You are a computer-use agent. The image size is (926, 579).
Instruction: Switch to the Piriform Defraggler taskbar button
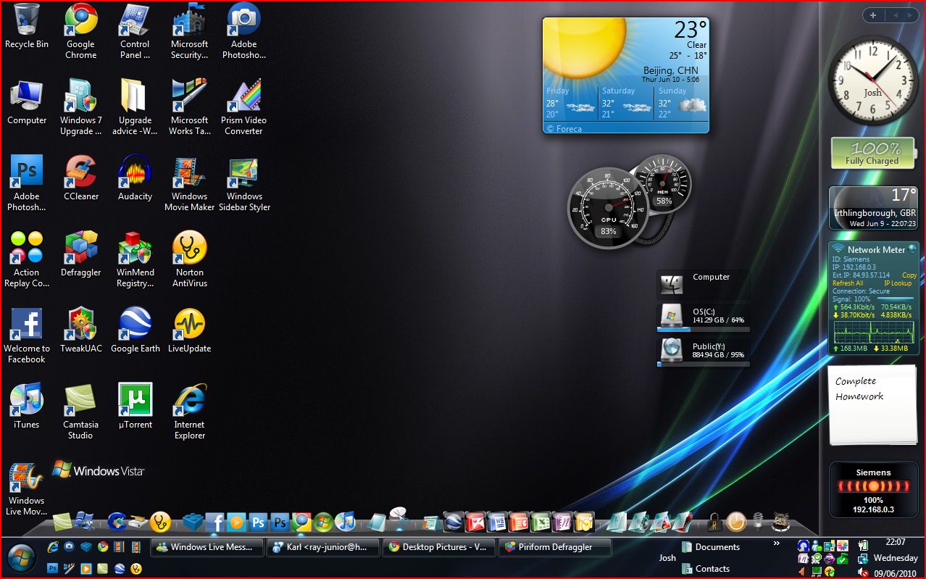click(x=555, y=547)
